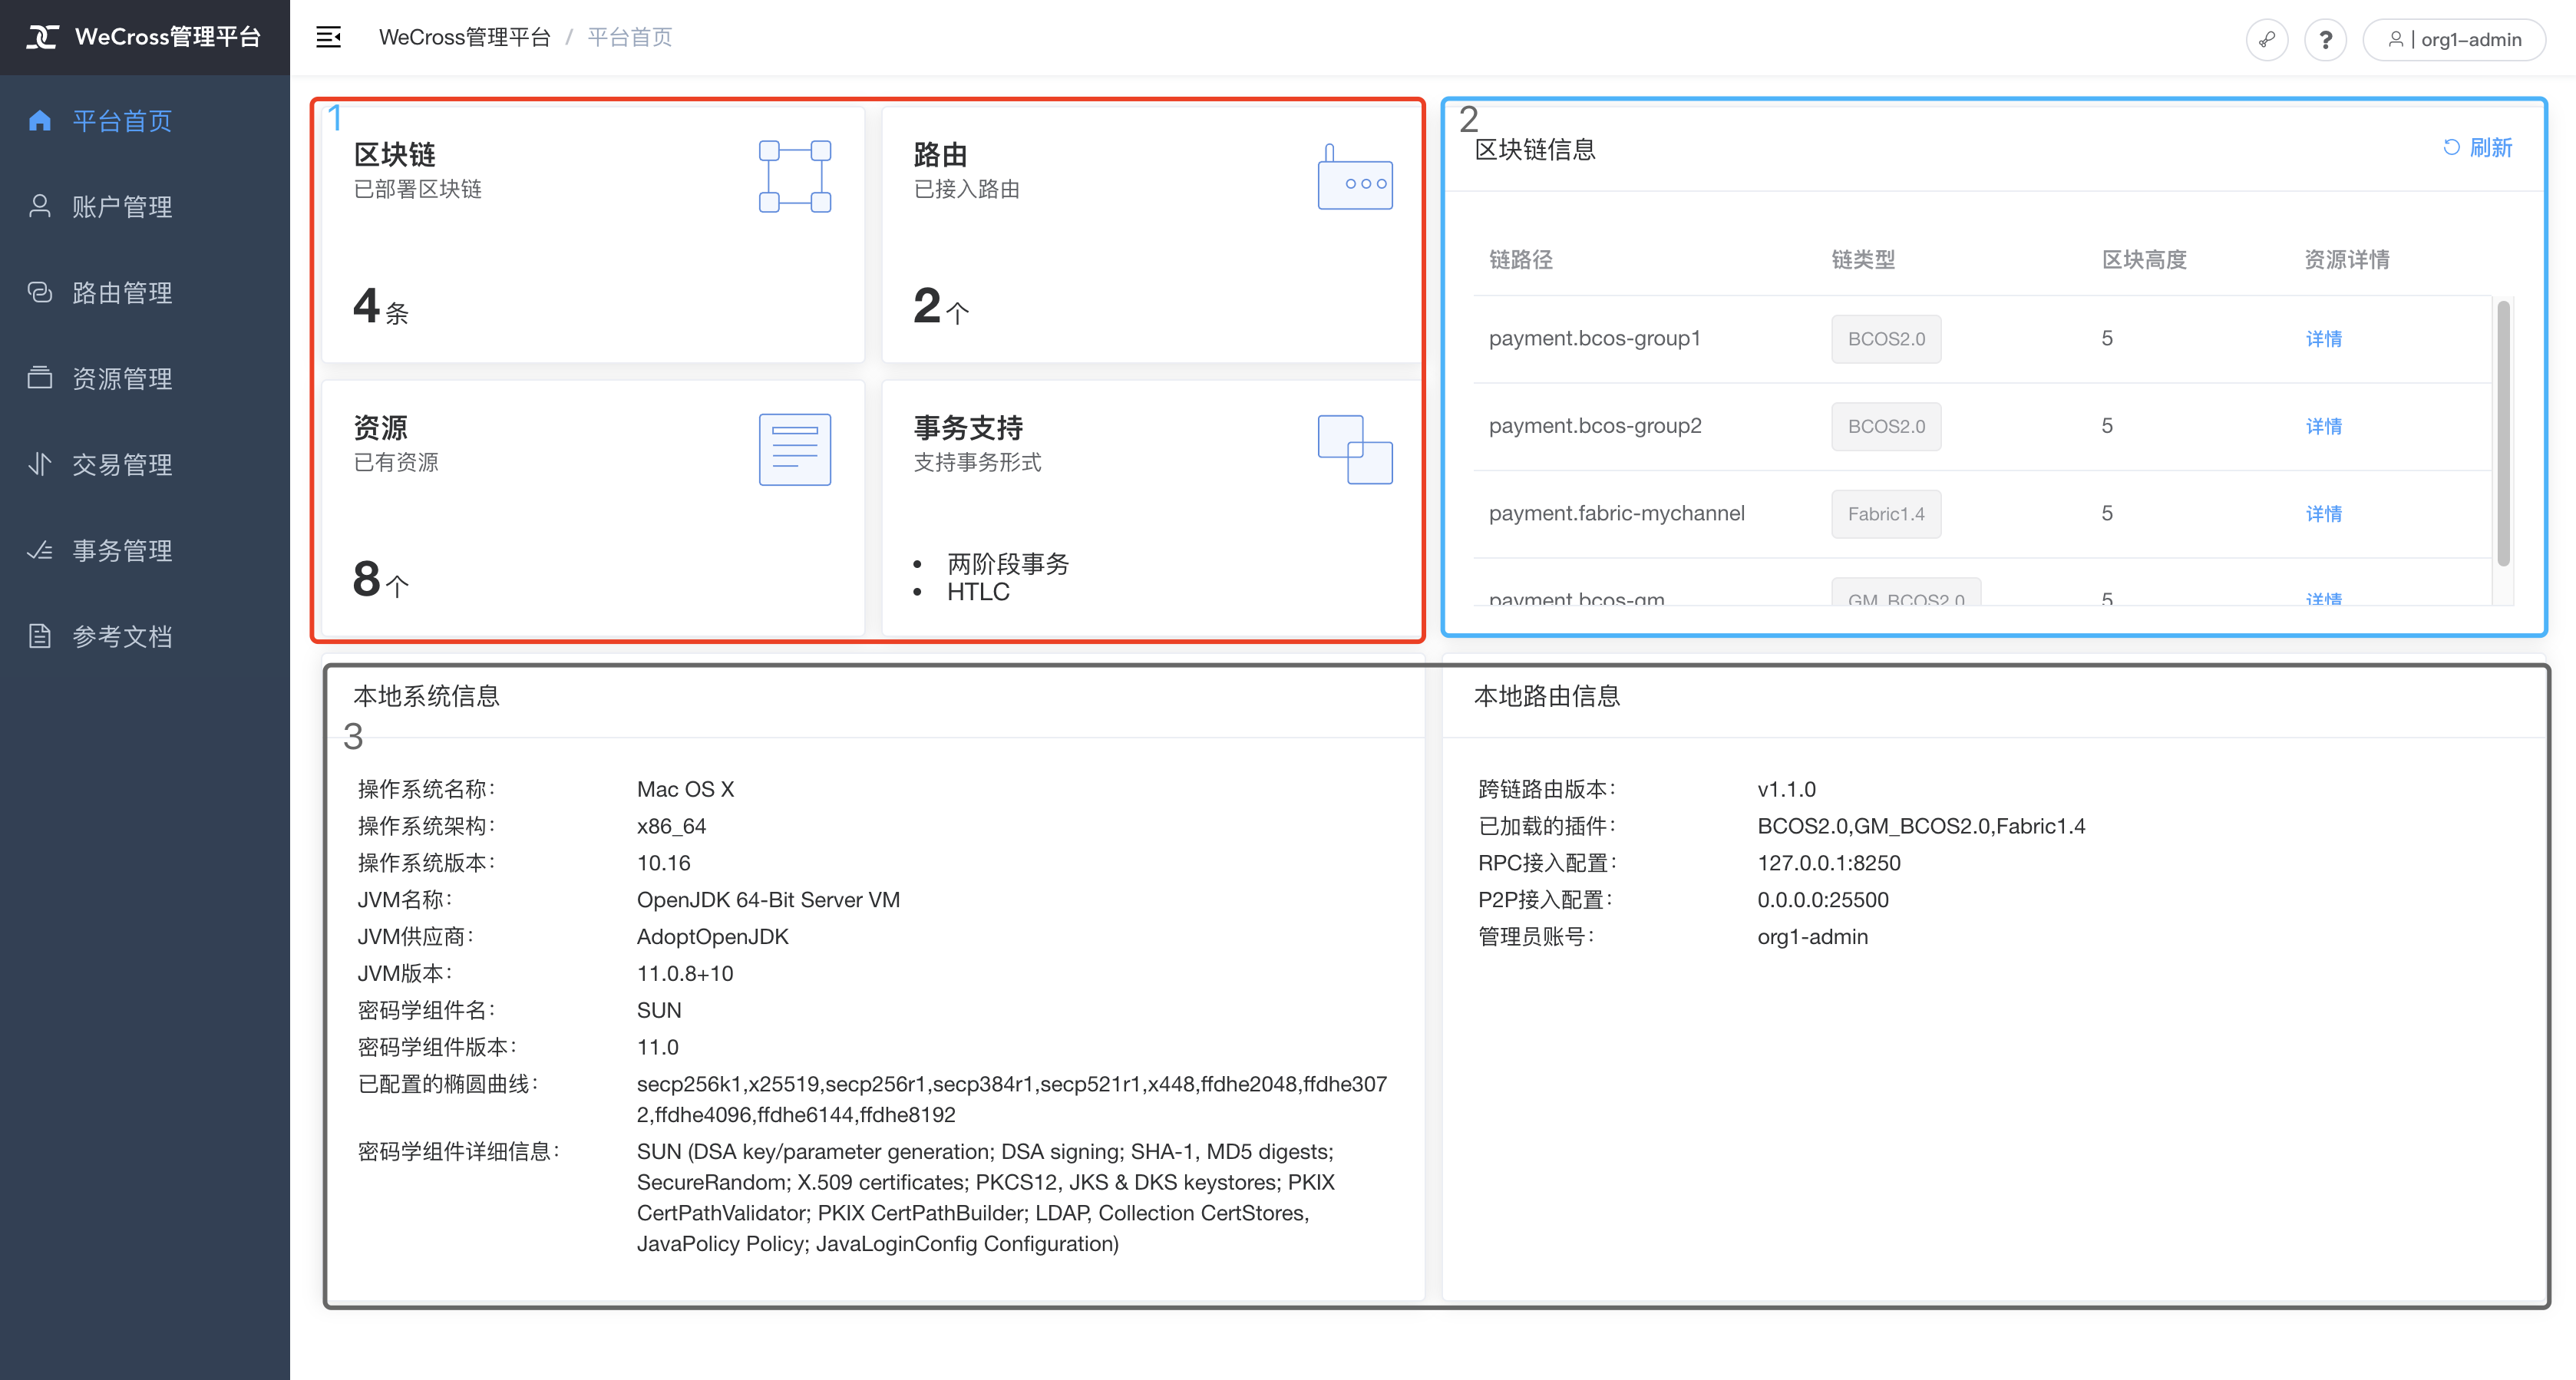The image size is (2576, 1380).
Task: Click the 区块链 card title
Action: (395, 155)
